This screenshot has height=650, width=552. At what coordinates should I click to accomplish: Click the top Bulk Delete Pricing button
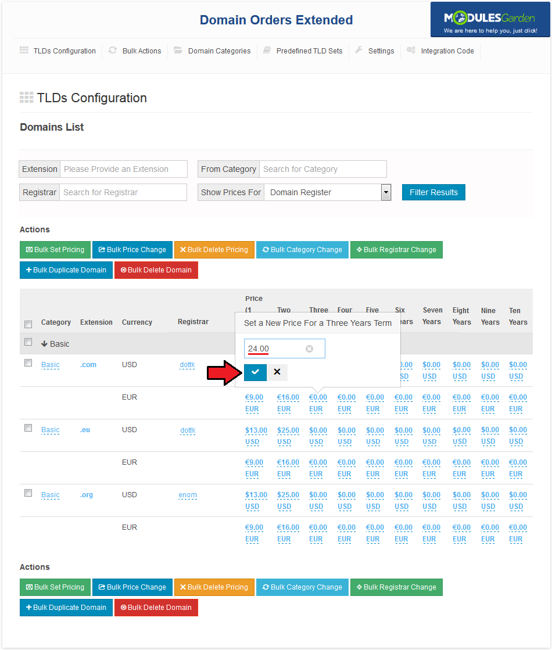214,250
